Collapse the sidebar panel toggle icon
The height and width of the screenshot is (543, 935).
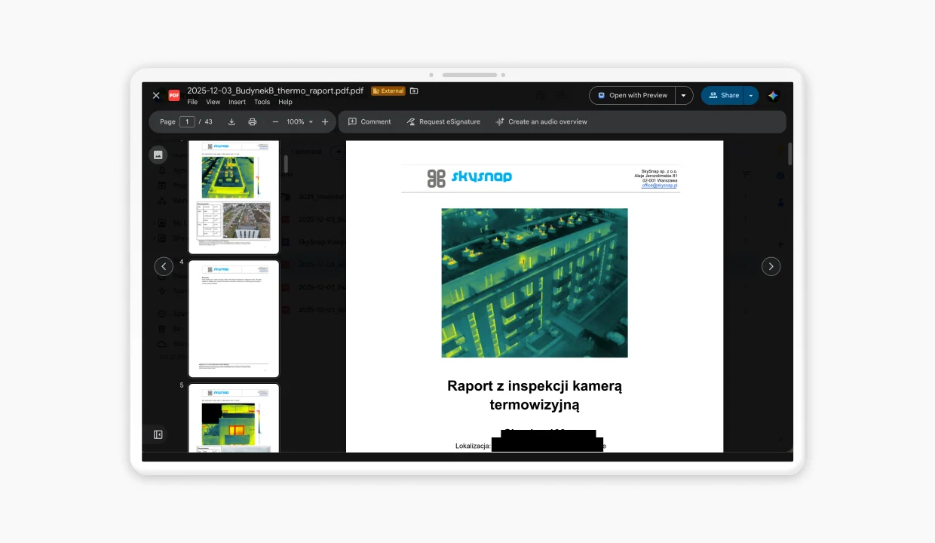pos(158,434)
